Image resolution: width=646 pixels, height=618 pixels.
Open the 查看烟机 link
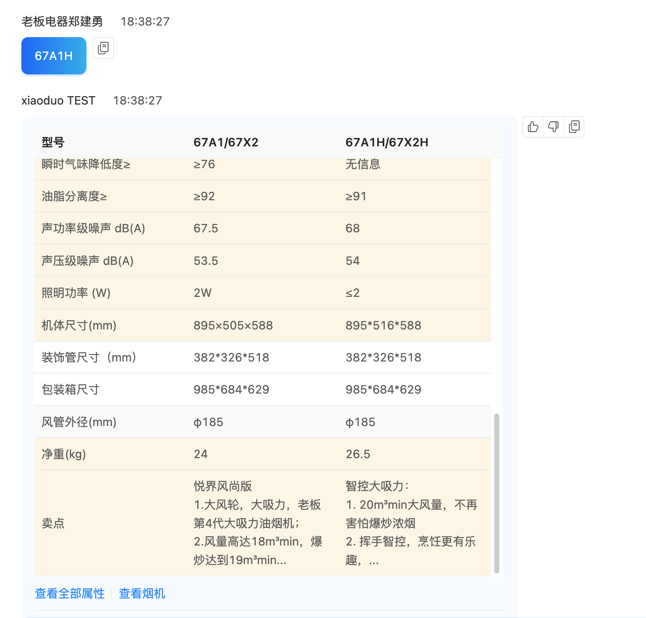tap(142, 593)
